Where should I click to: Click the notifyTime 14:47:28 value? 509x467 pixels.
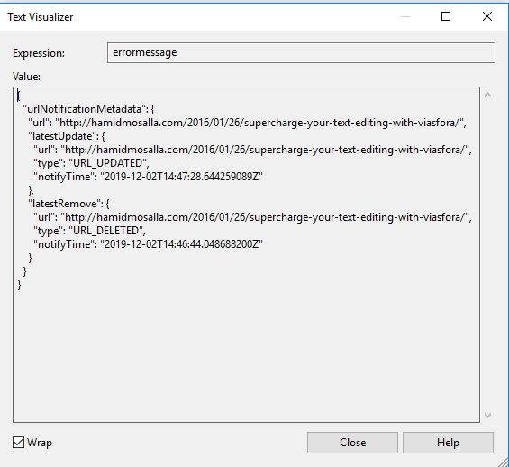(181, 177)
